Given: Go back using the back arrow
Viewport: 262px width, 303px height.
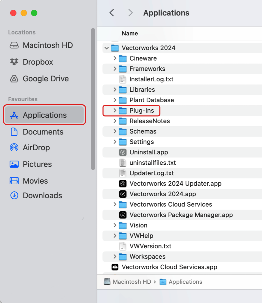Looking at the screenshot, I should point(112,13).
